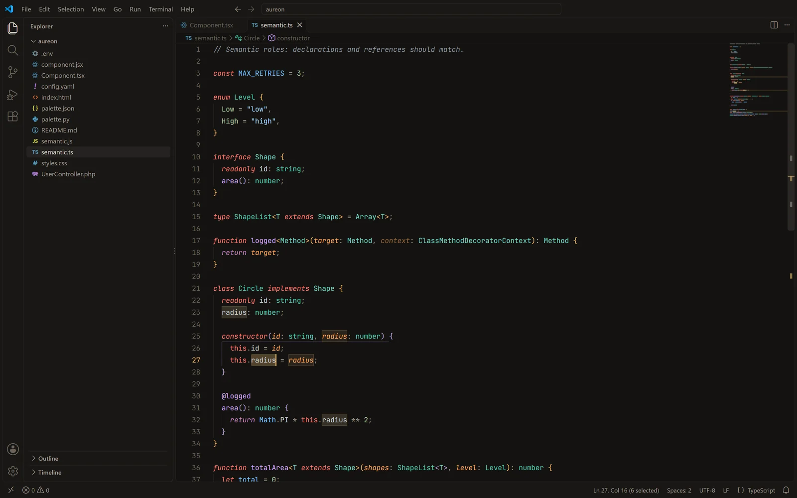Open the Search view icon
Image resolution: width=797 pixels, height=498 pixels.
coord(13,50)
